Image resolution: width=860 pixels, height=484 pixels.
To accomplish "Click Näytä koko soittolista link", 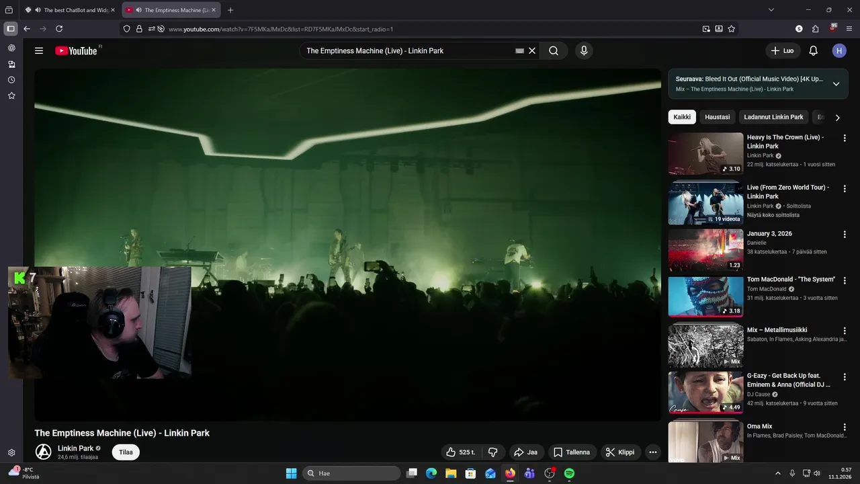I will pos(773,215).
